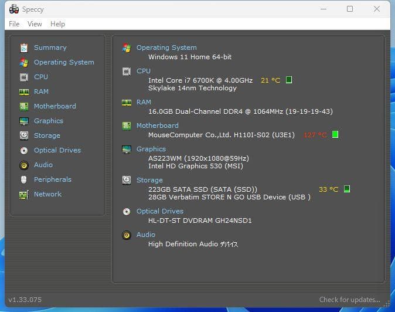Click the 127 °C motherboard temperature value
Image resolution: width=395 pixels, height=312 pixels.
click(x=315, y=135)
